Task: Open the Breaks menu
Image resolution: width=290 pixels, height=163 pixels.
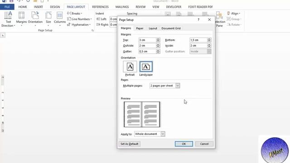Action: pyautogui.click(x=75, y=14)
